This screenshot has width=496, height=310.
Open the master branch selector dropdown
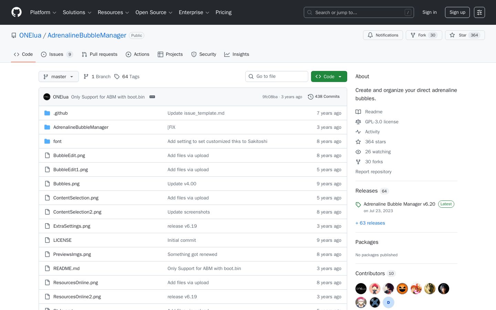59,76
